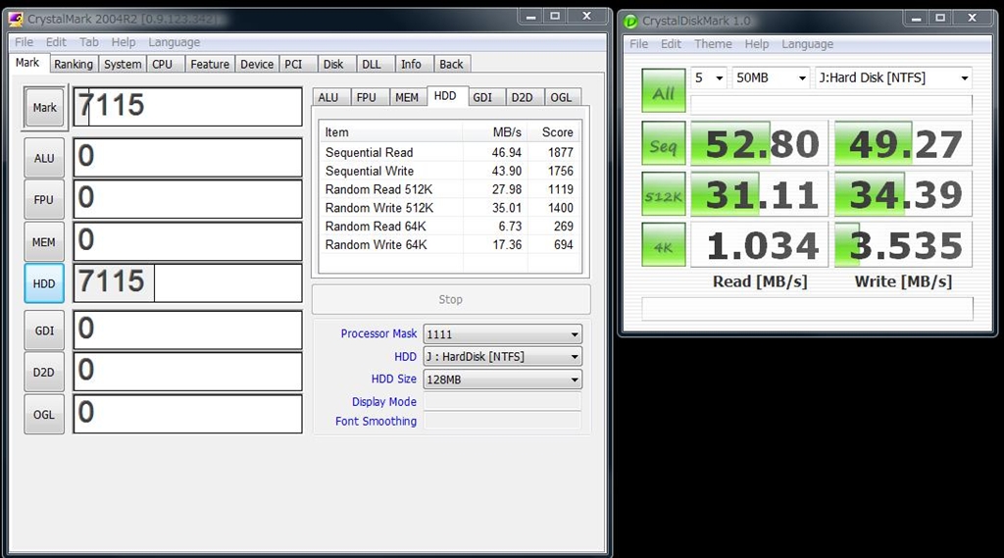Open the Theme menu in CrystalDiskMark

713,43
